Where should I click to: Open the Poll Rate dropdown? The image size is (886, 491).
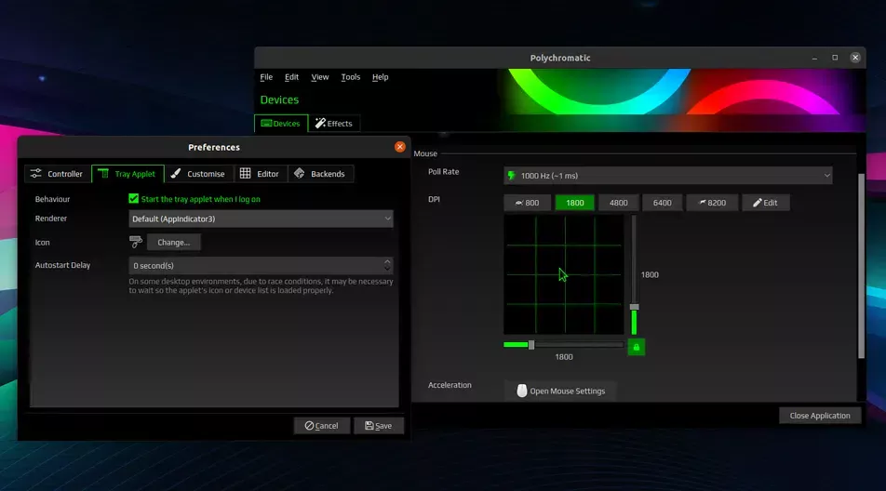click(667, 176)
